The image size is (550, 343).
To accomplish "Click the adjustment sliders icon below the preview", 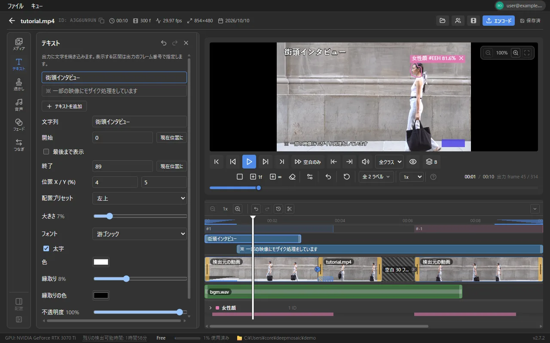I will pos(309,177).
